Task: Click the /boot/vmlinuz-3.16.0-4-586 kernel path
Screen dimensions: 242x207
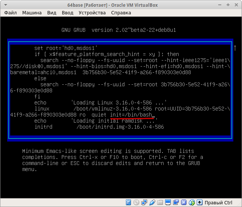Action: [113, 109]
